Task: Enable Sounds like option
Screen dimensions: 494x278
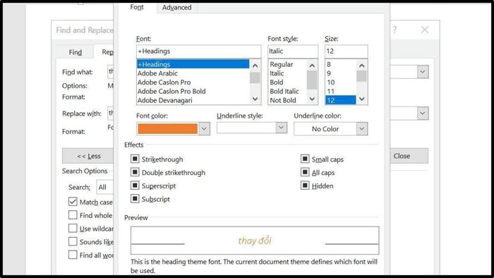Action: click(x=73, y=241)
